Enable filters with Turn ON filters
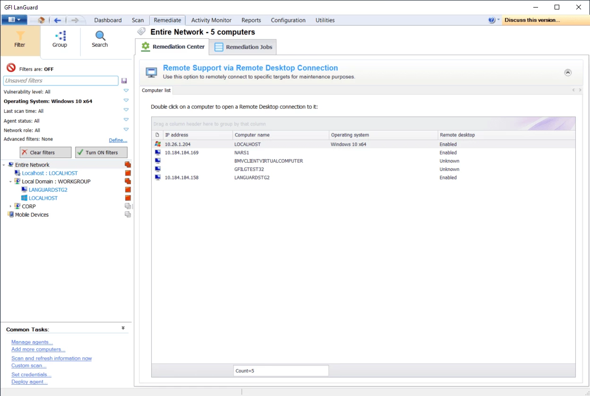Viewport: 590px width, 396px height. click(100, 152)
